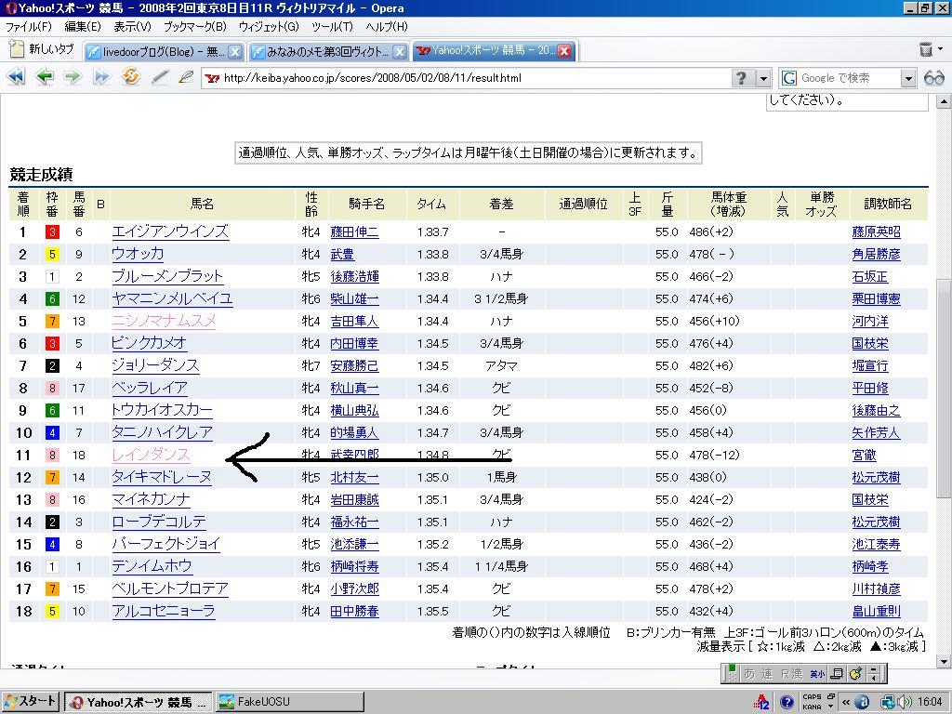This screenshot has height=714, width=952.
Task: Open trainer link 藤原英昭
Action: click(876, 231)
